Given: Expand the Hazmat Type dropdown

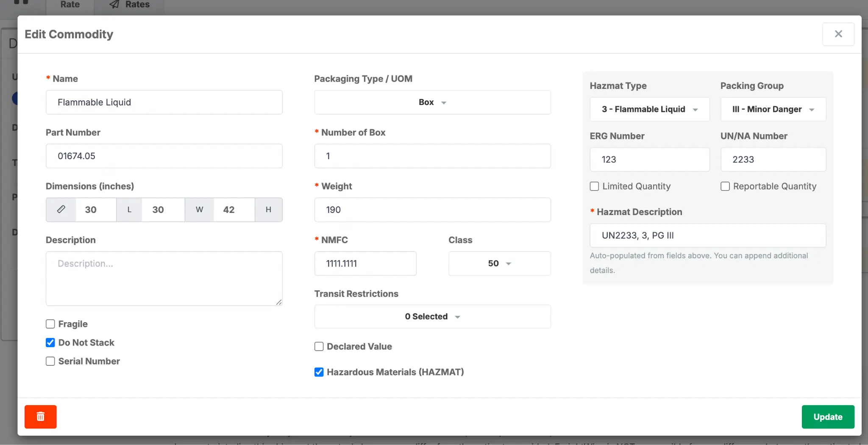Looking at the screenshot, I should coord(649,109).
